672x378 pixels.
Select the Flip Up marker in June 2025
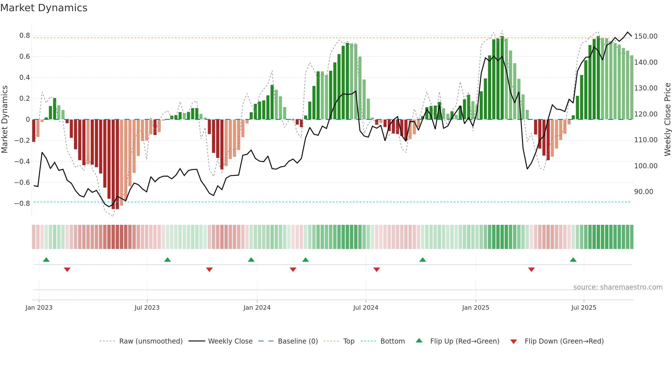coord(573,260)
